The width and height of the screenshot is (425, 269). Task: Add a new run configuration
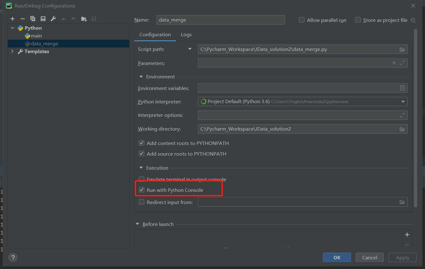click(12, 19)
